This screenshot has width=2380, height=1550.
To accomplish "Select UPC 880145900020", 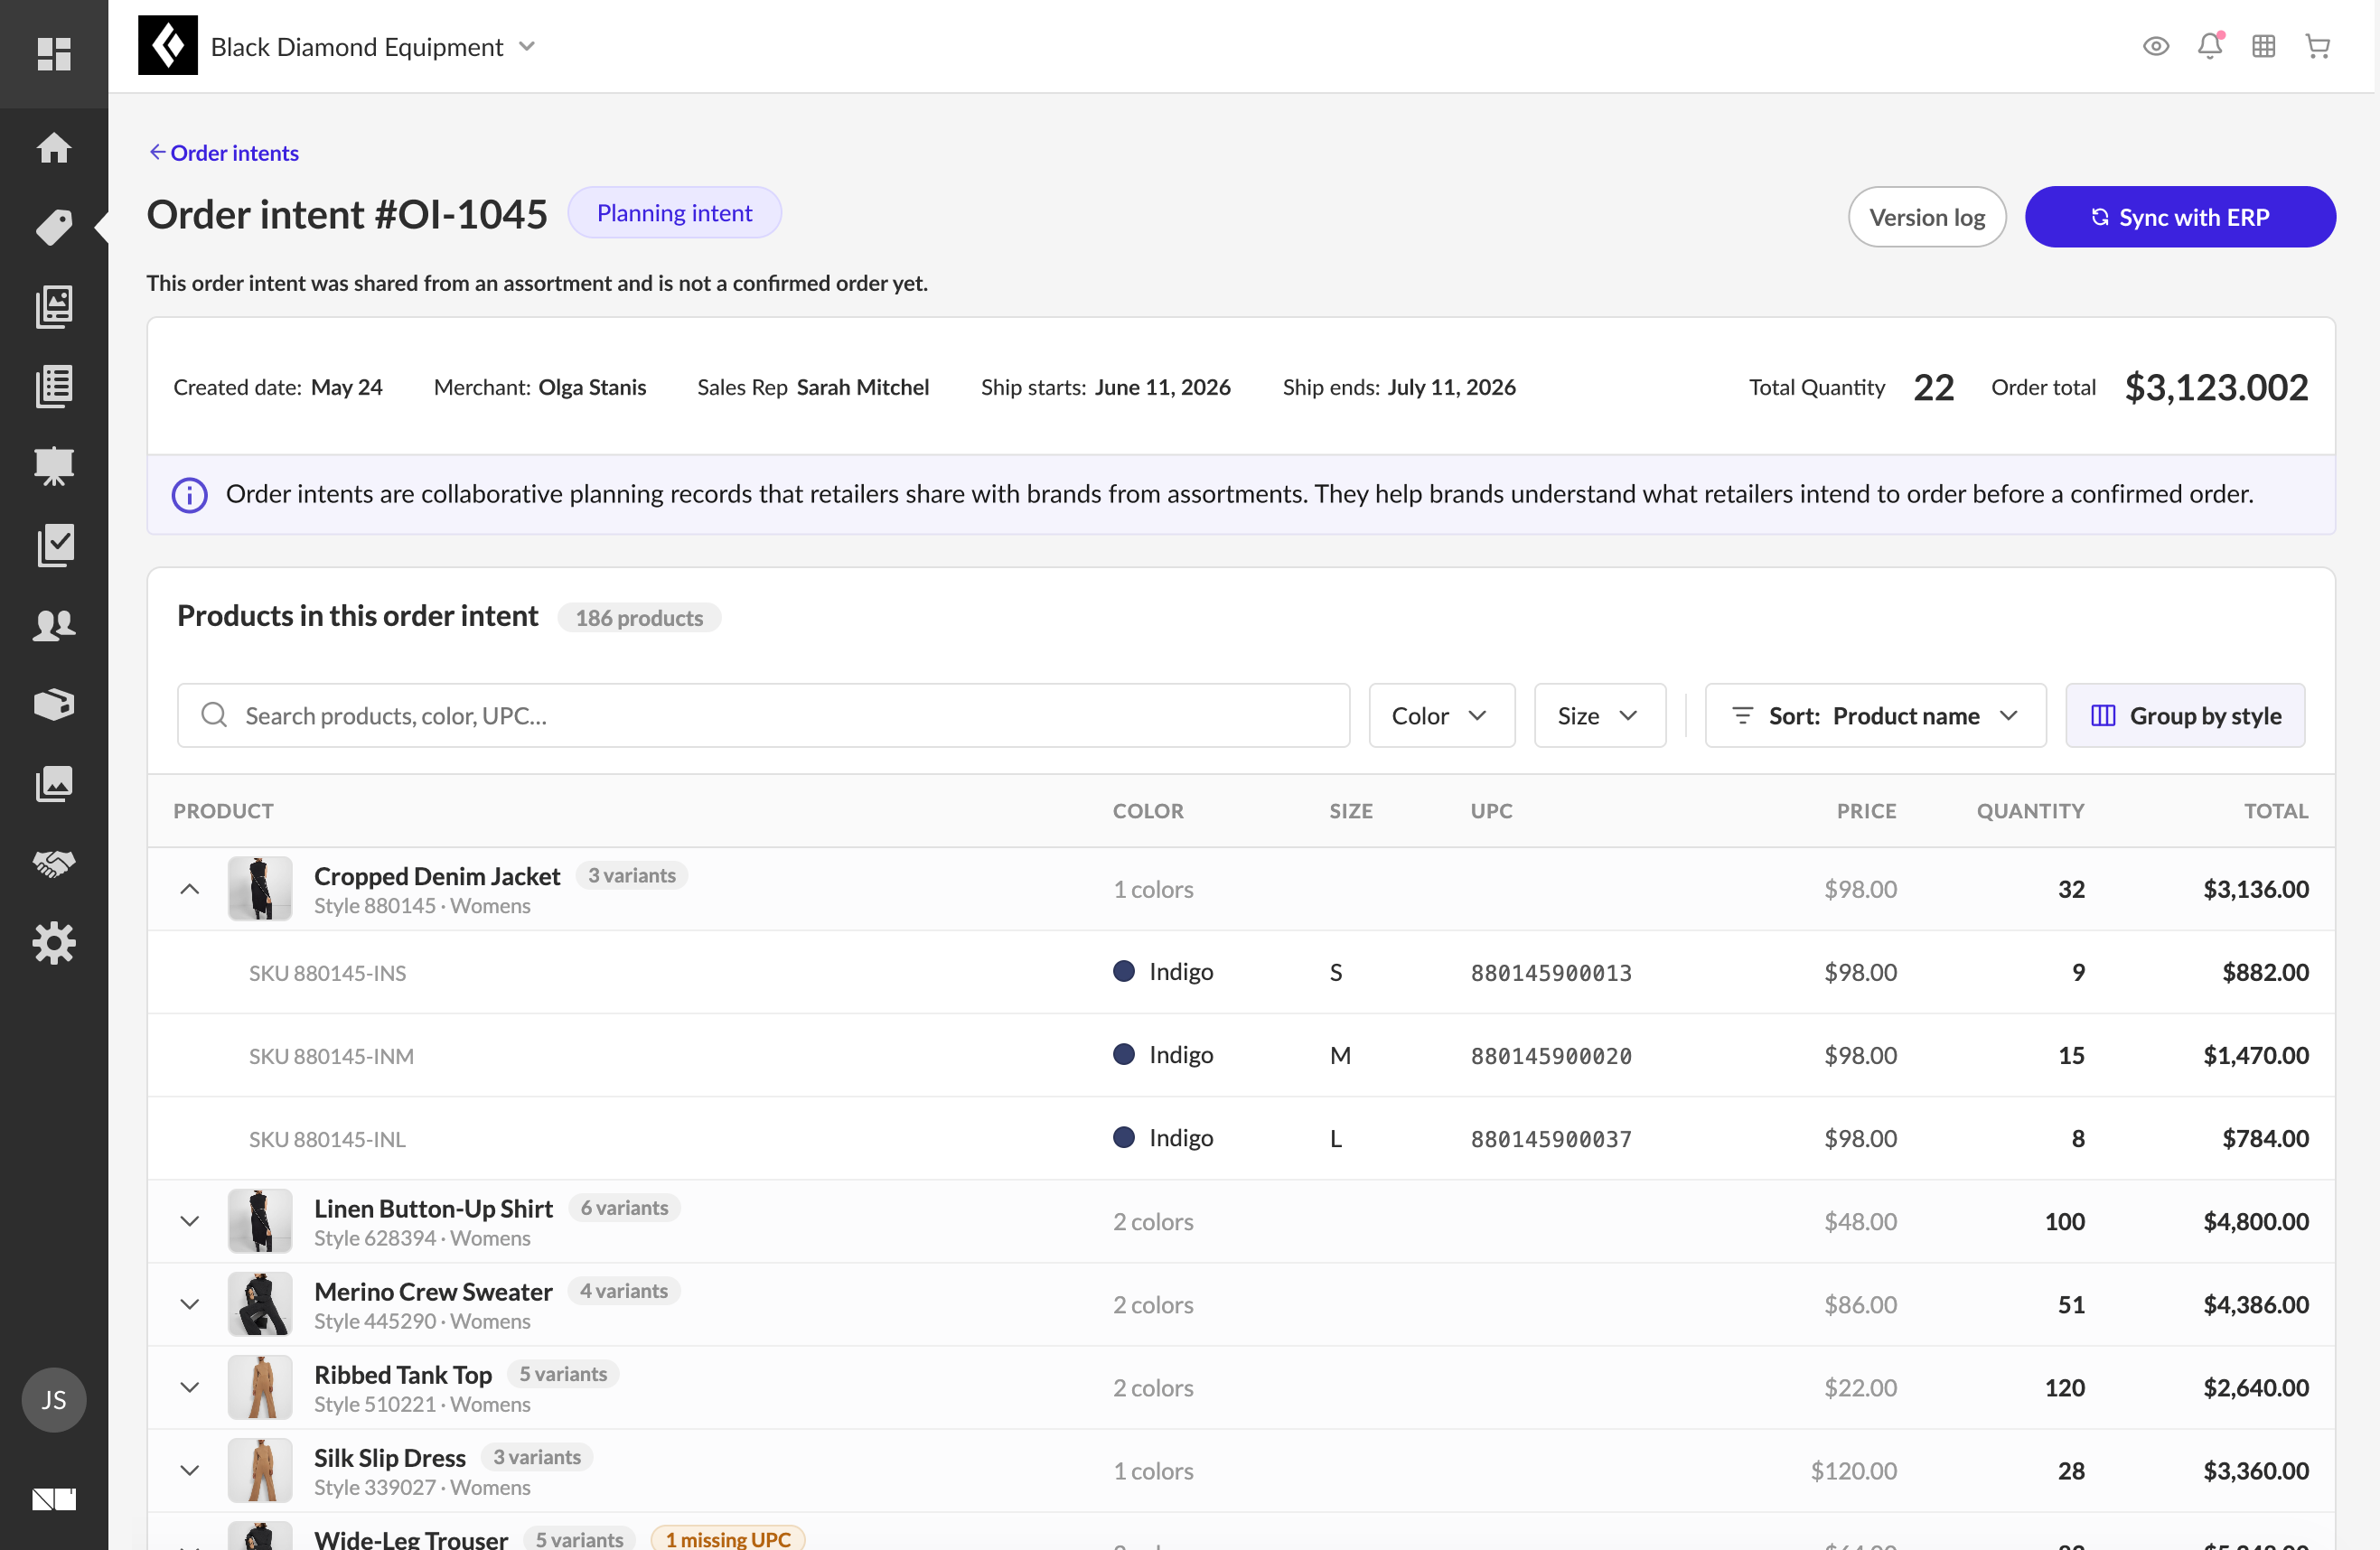I will pyautogui.click(x=1551, y=1055).
